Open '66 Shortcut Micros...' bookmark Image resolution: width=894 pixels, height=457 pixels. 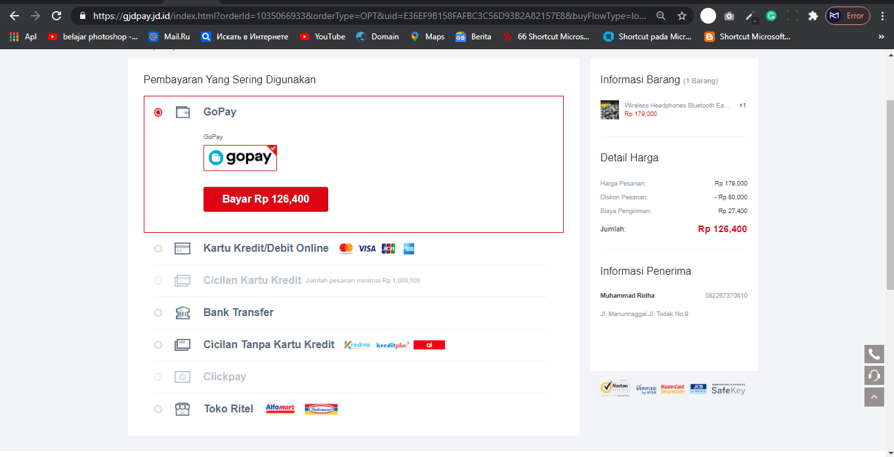click(x=546, y=37)
